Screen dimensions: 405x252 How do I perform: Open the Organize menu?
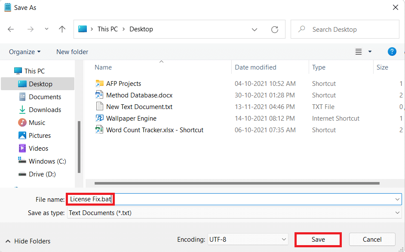(x=25, y=52)
